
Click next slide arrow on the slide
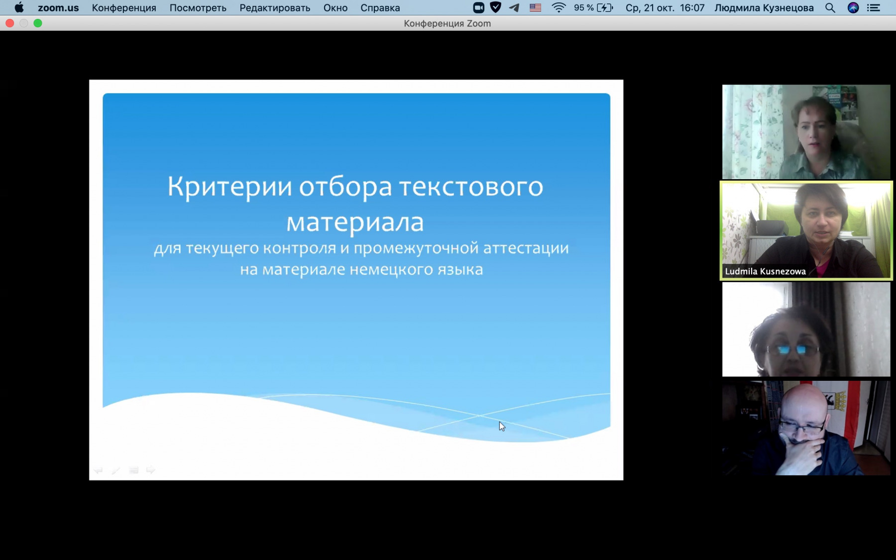click(151, 470)
